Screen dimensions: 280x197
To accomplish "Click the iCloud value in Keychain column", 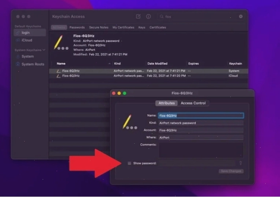I will tap(233, 76).
